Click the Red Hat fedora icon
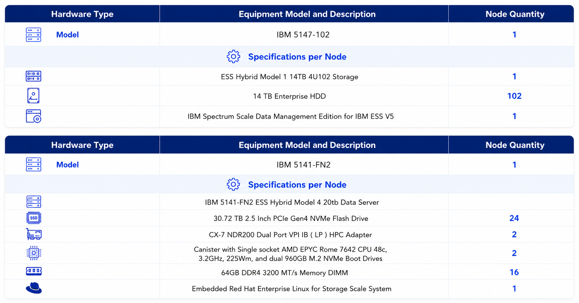Image resolution: width=579 pixels, height=303 pixels. tap(34, 288)
